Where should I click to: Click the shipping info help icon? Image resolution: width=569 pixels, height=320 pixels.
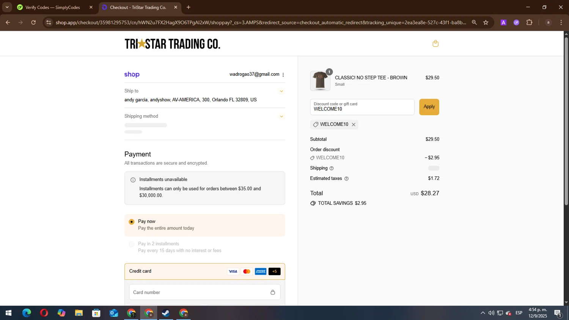pos(332,168)
